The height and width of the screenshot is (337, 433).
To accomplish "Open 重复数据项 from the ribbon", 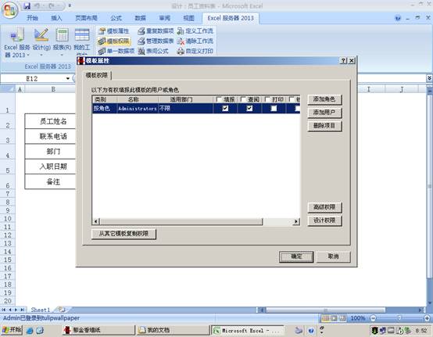I will tap(156, 31).
